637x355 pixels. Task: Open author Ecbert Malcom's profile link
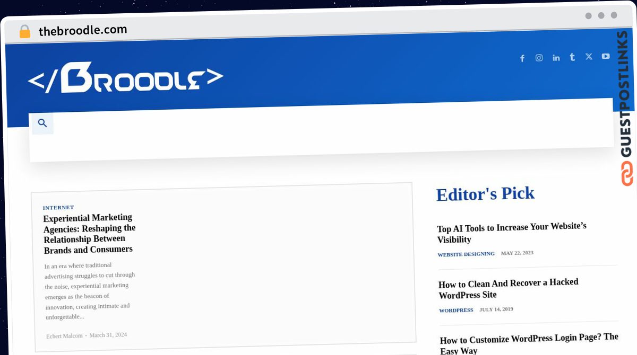coord(64,336)
